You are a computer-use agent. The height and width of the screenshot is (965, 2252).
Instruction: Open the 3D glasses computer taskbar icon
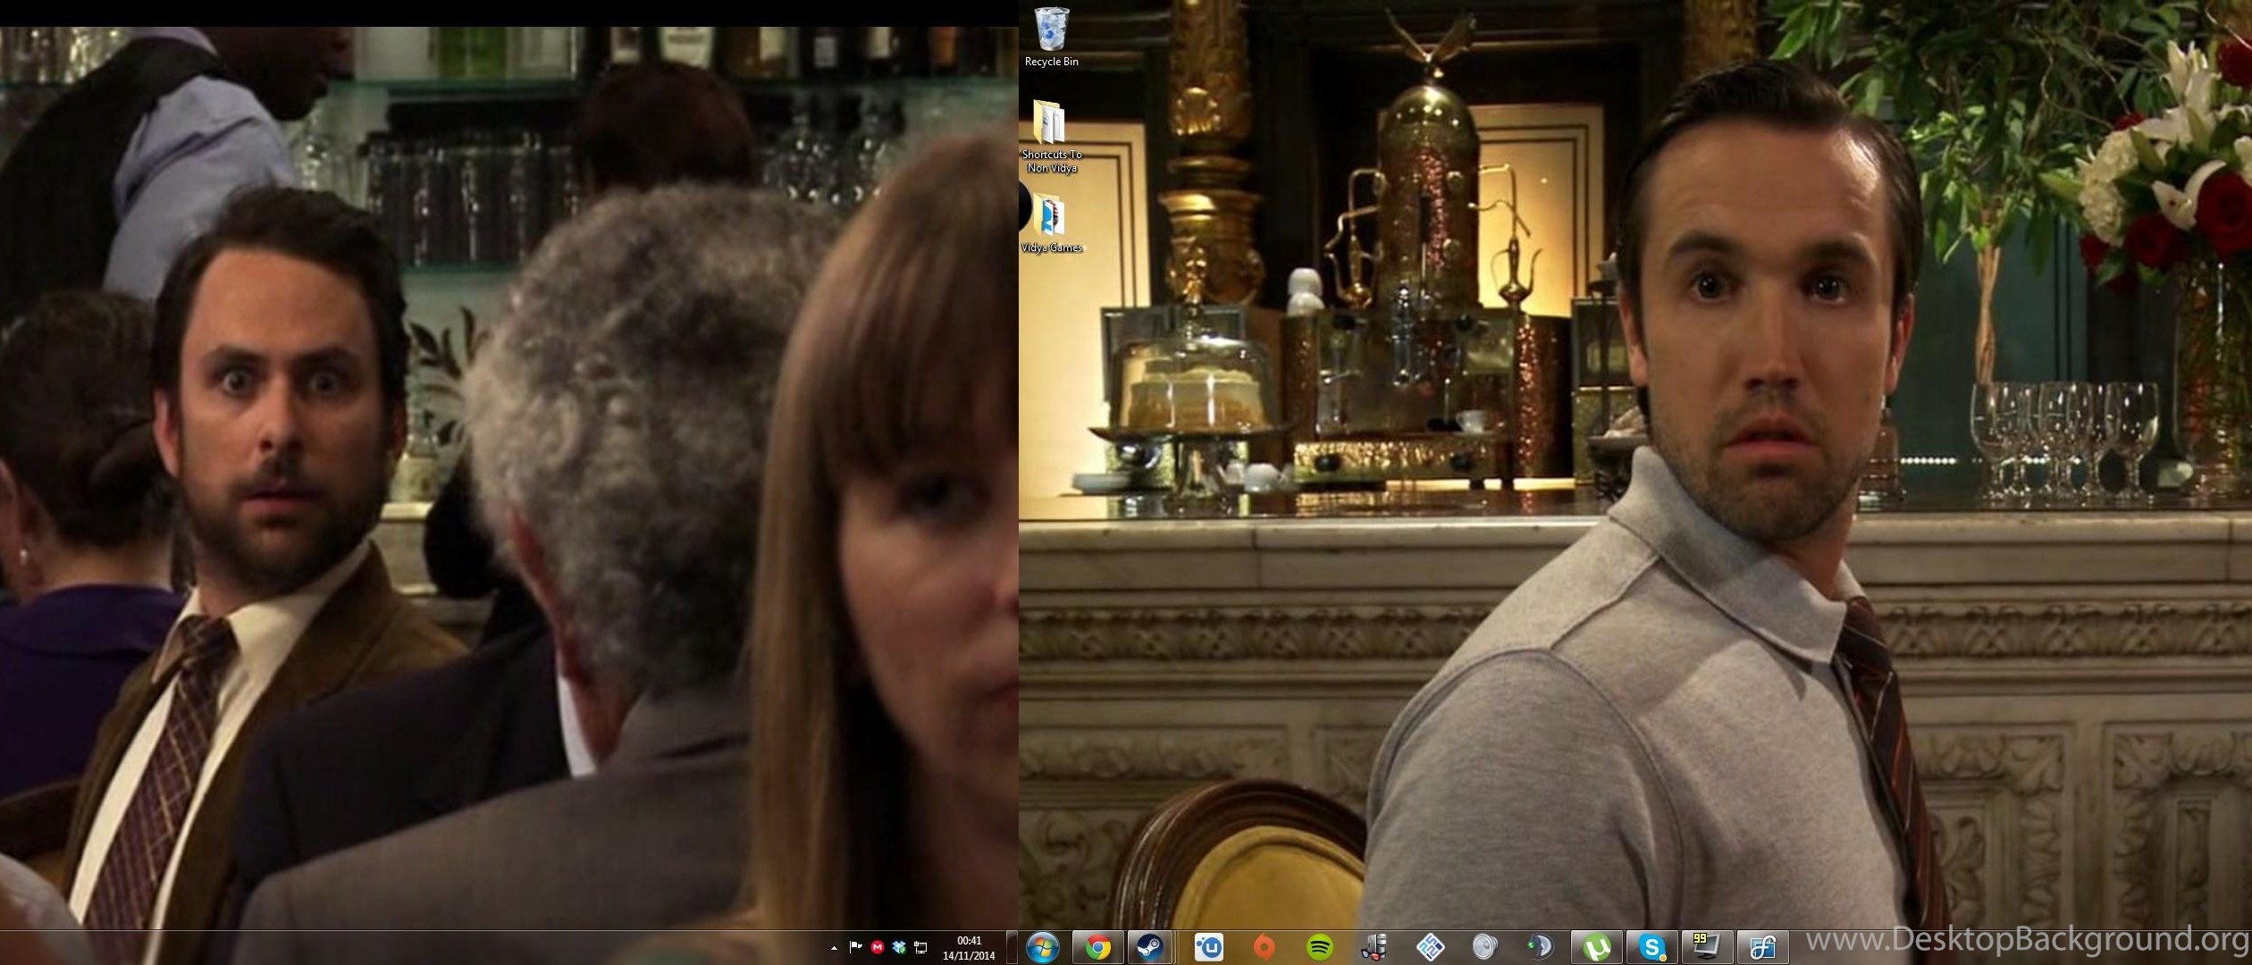coord(1374,947)
